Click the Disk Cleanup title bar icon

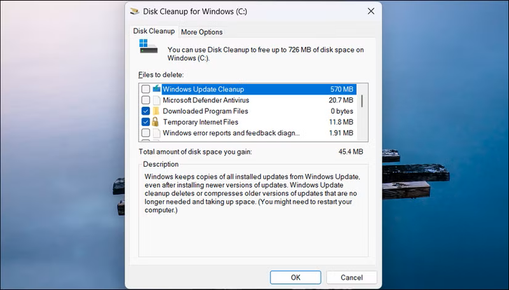tap(134, 11)
